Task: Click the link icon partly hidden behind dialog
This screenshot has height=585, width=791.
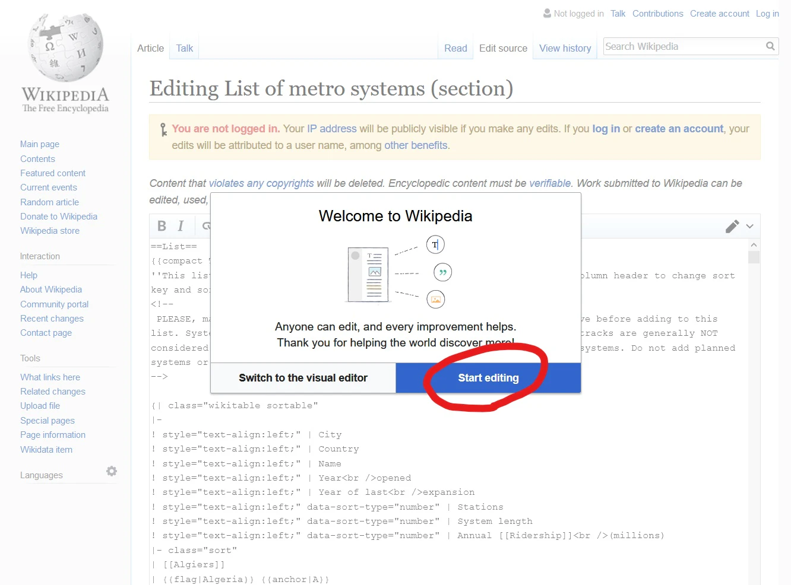Action: (x=206, y=226)
